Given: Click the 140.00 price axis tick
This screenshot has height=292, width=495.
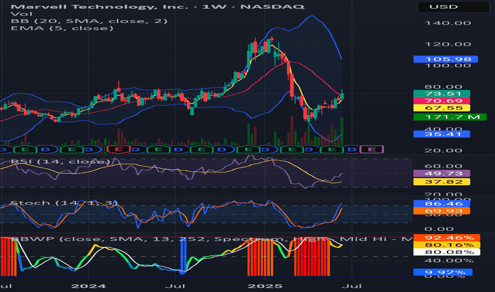Looking at the screenshot, I should click(448, 23).
